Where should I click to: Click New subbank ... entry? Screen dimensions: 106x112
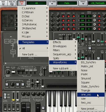tap(63, 69)
